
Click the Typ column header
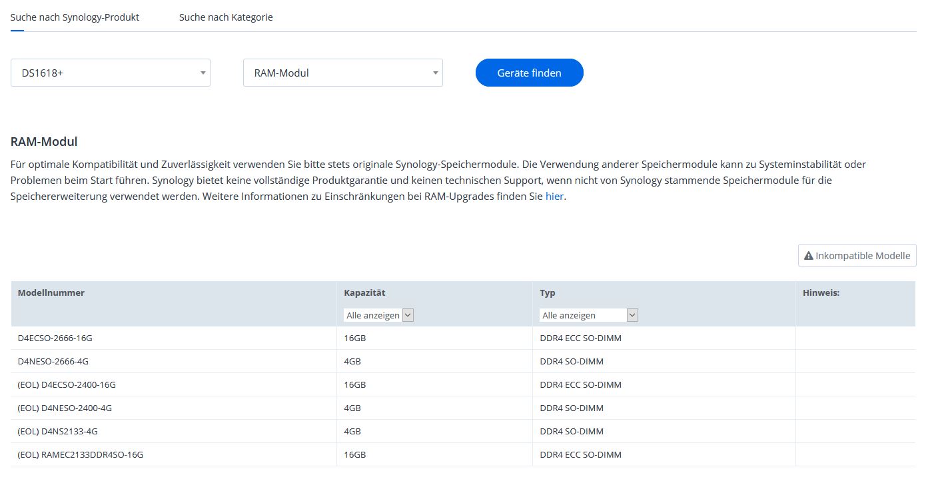pyautogui.click(x=548, y=292)
